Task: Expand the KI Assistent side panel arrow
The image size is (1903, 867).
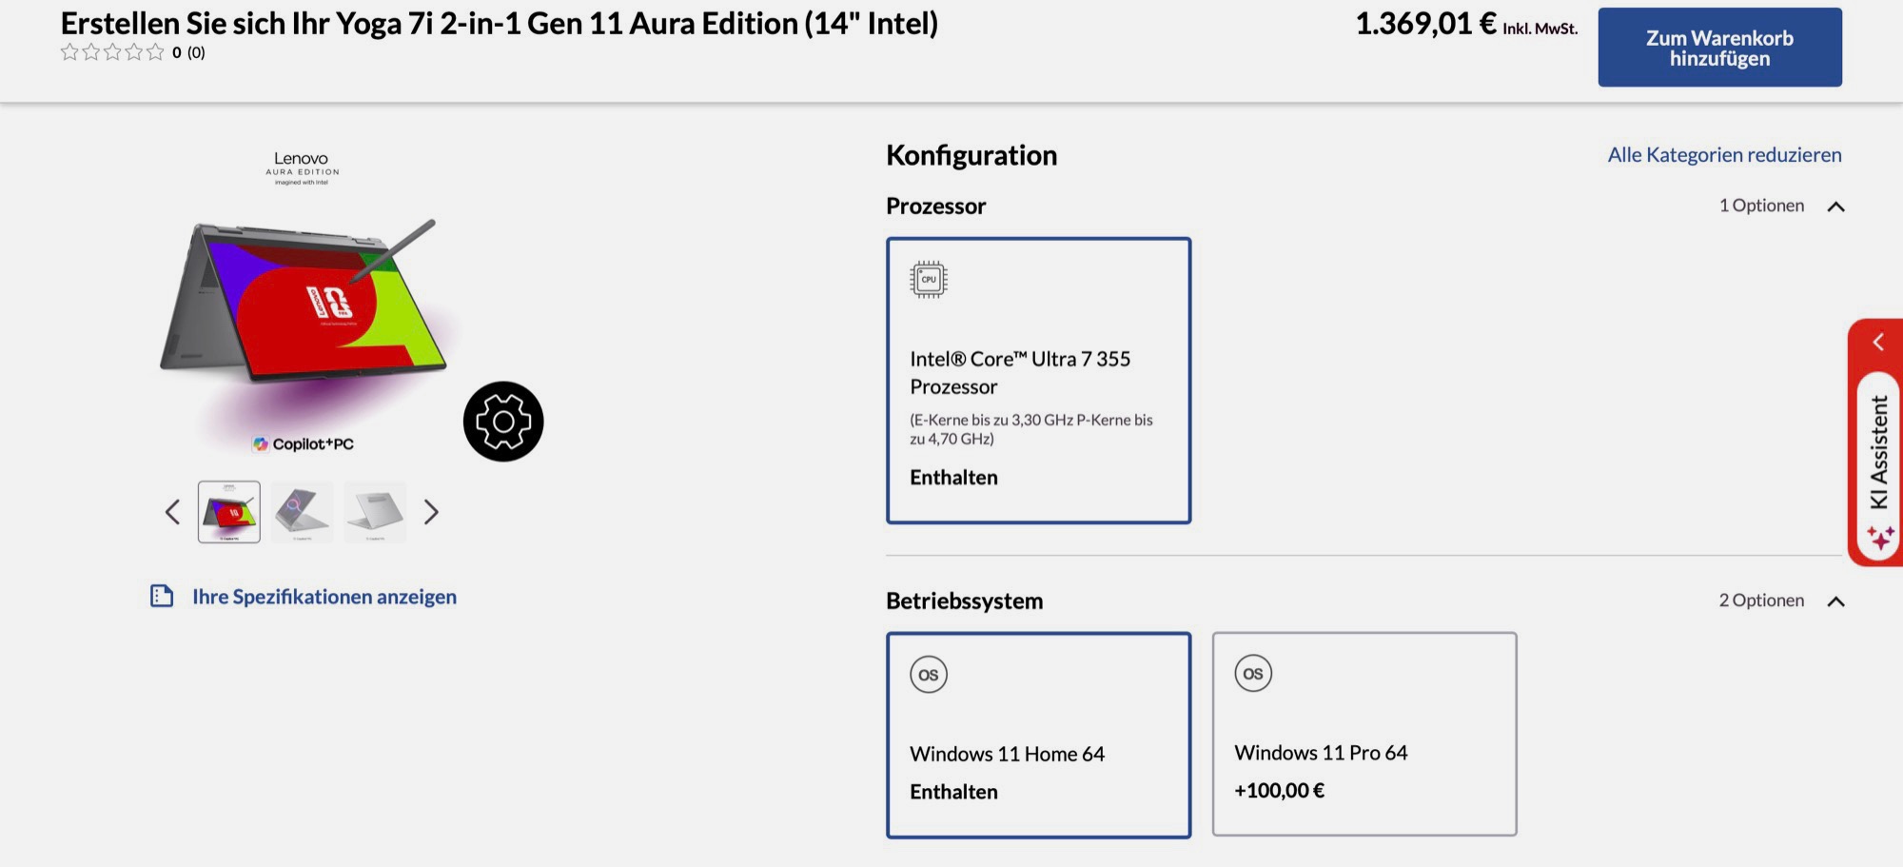Action: pyautogui.click(x=1878, y=342)
